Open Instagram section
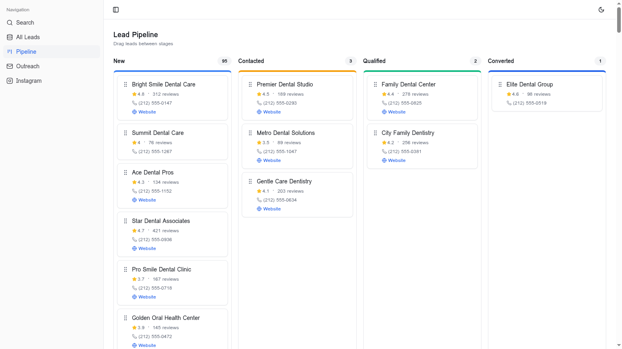 51,81
